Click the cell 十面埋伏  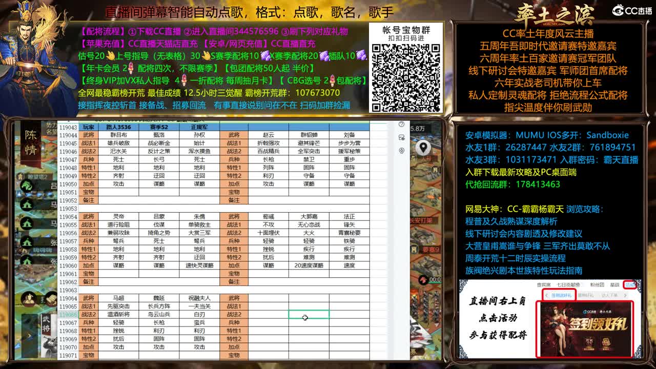269,233
